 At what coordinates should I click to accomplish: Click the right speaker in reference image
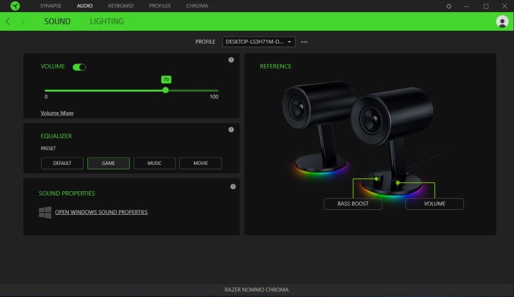392,141
